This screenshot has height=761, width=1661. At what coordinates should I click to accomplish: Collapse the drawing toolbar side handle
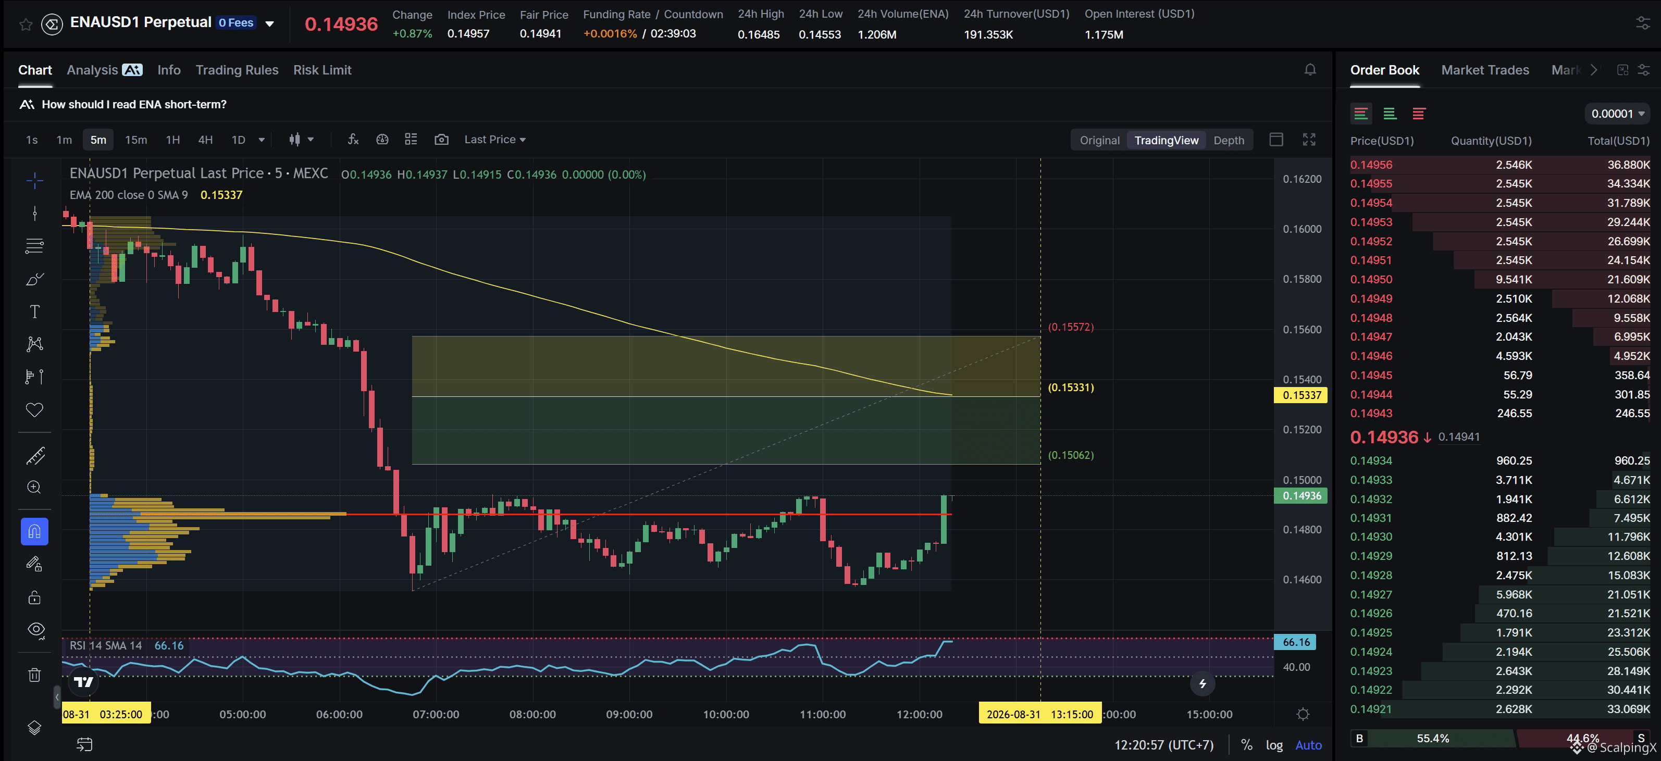(57, 696)
